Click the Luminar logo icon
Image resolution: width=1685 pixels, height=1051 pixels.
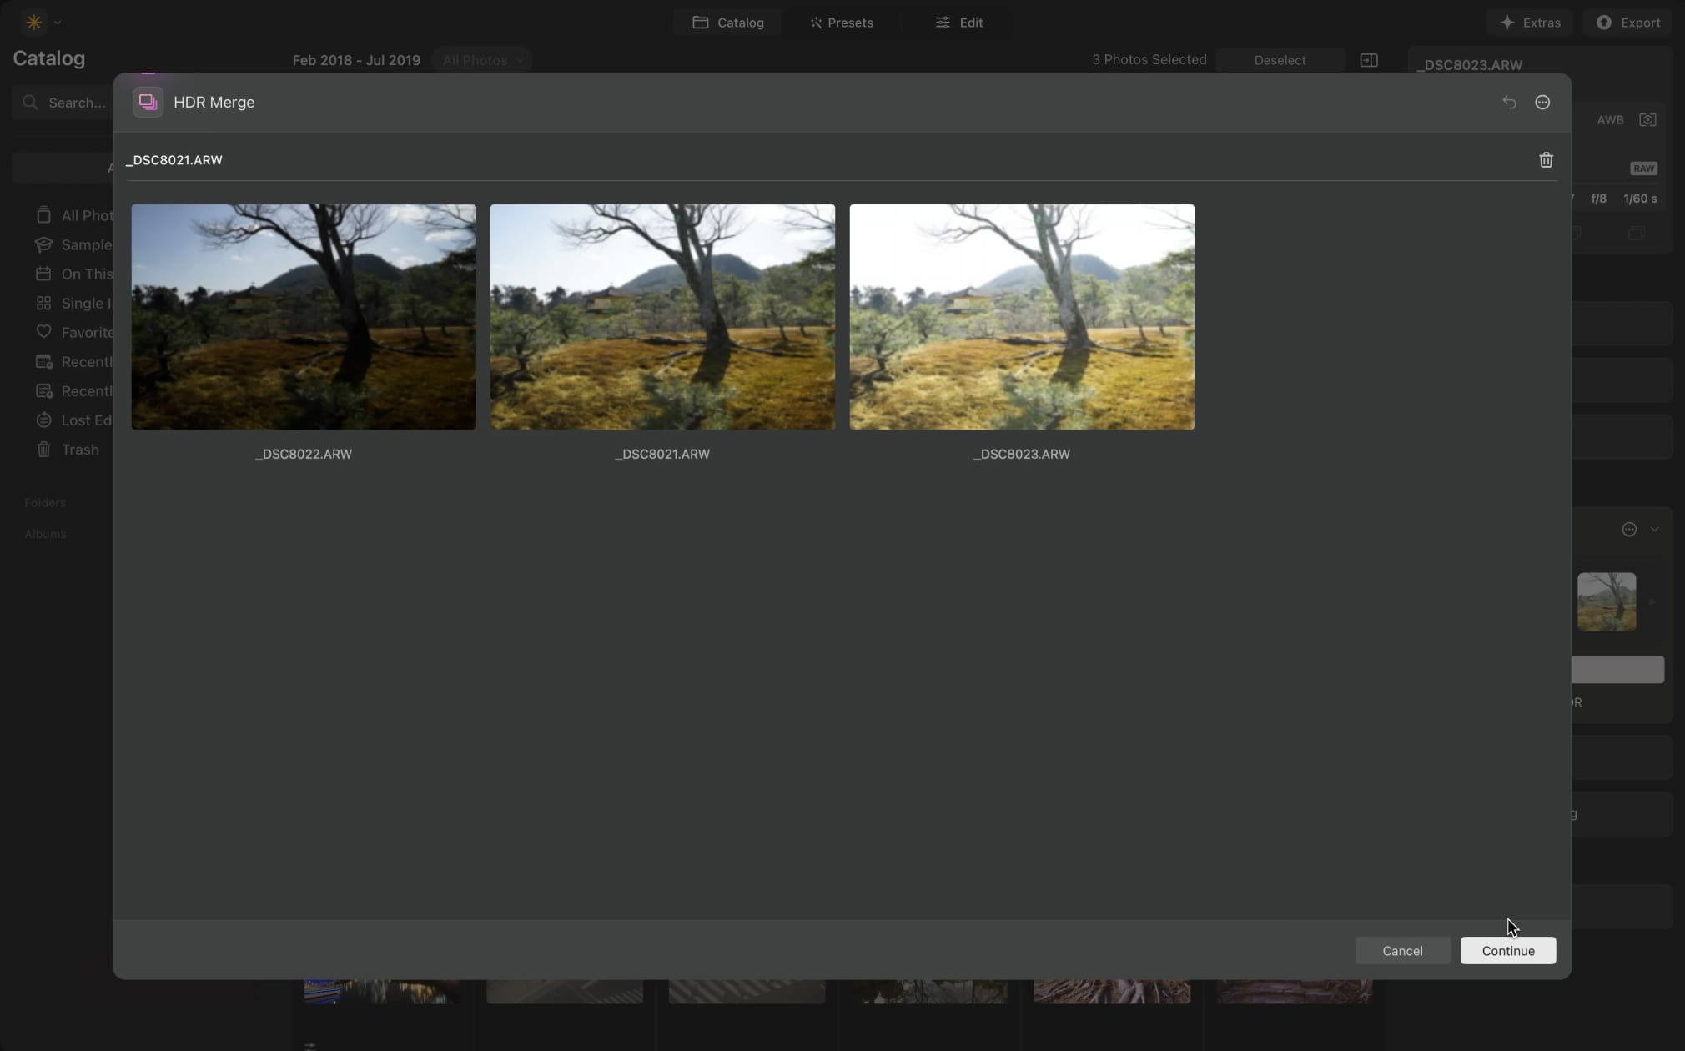(34, 23)
